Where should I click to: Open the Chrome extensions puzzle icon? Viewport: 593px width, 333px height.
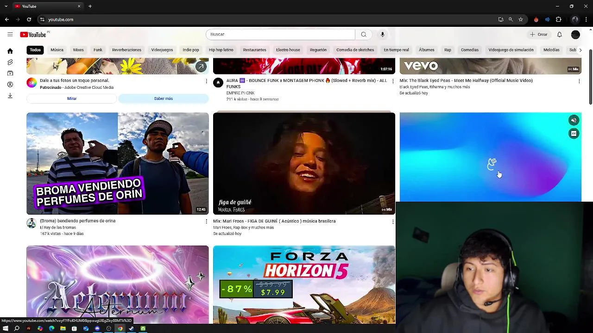[558, 19]
